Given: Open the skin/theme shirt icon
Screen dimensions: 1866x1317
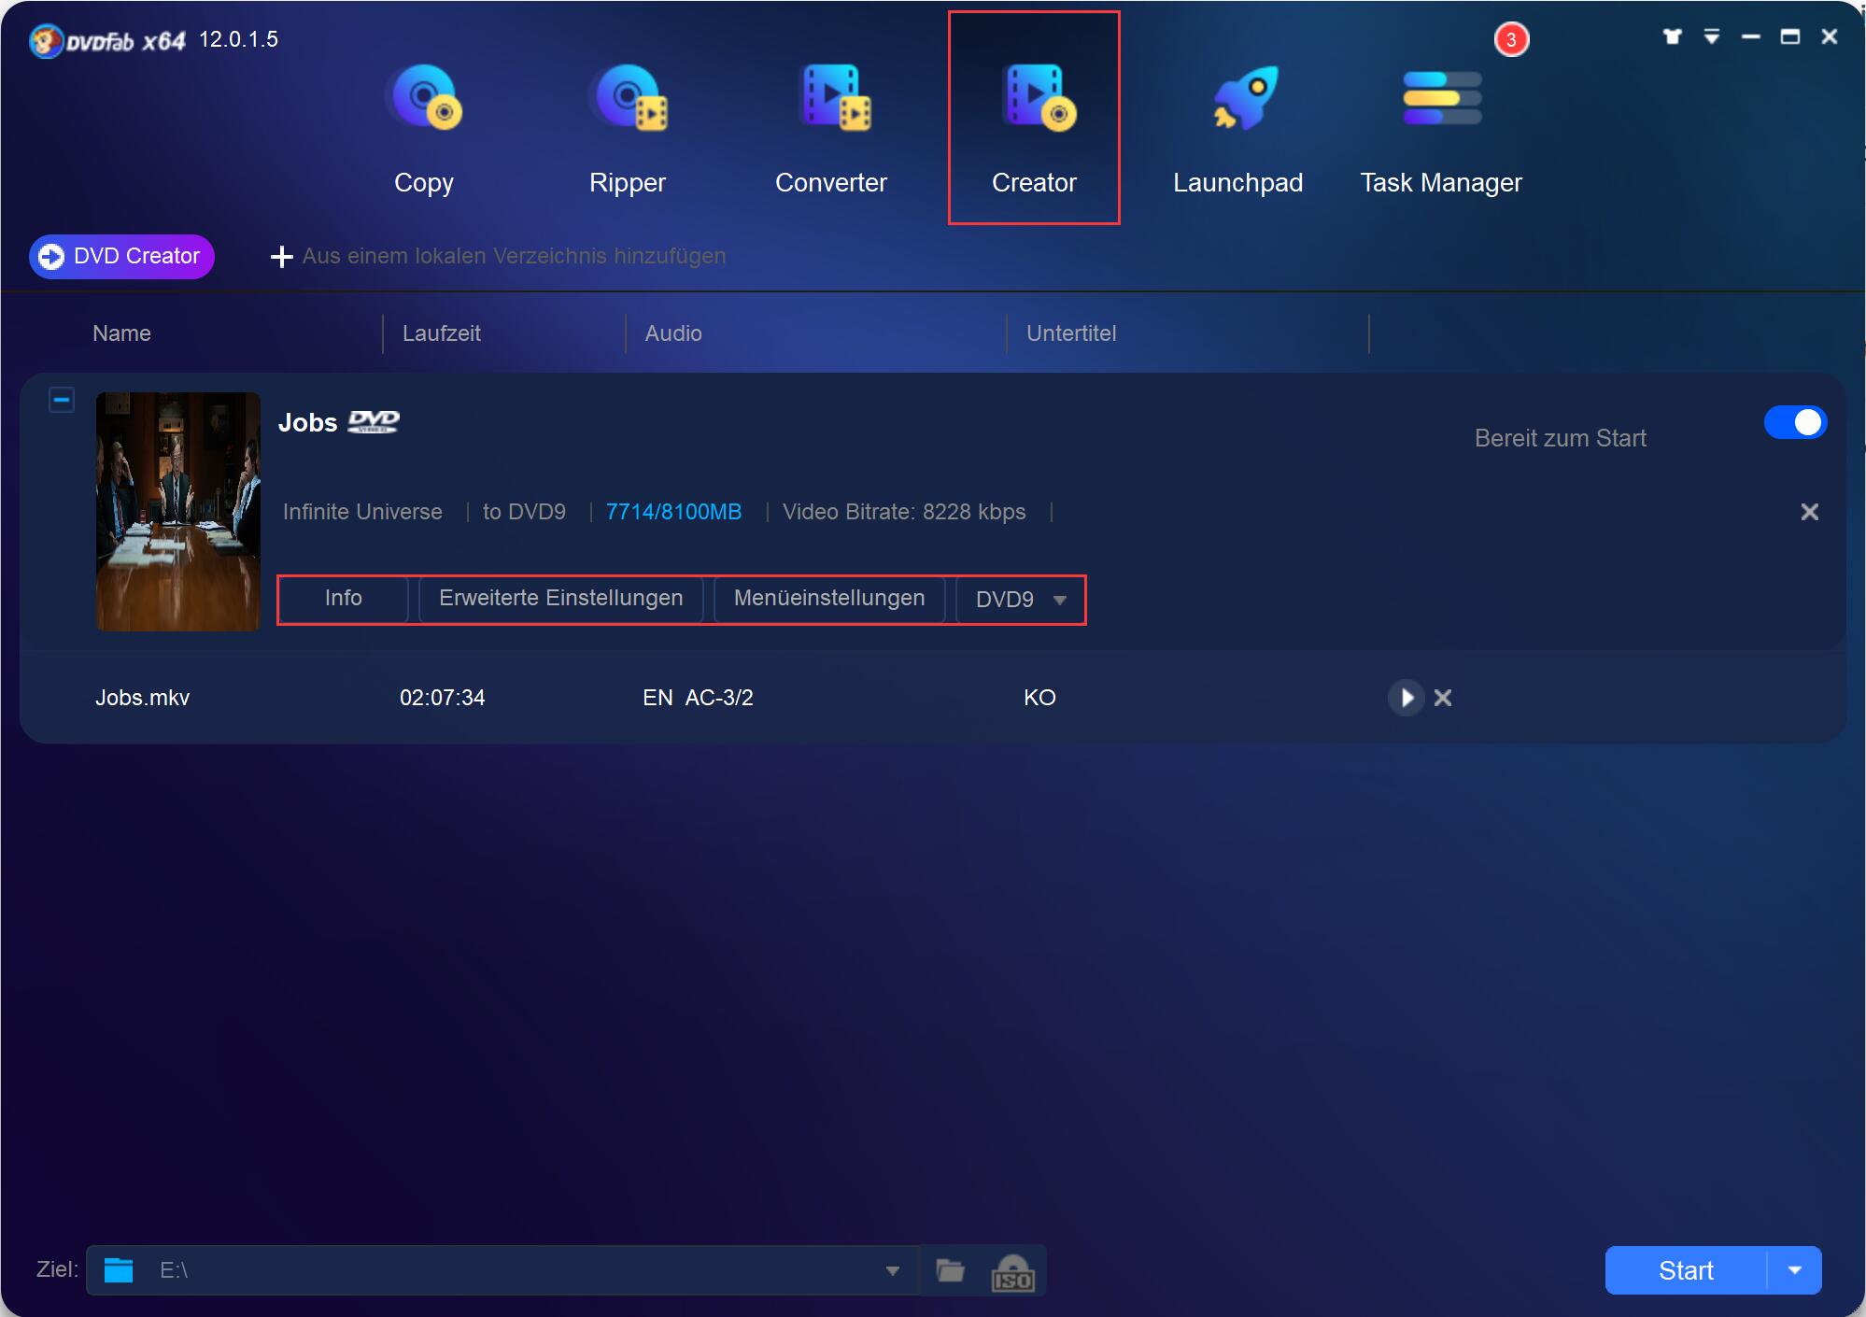Looking at the screenshot, I should click(1672, 36).
